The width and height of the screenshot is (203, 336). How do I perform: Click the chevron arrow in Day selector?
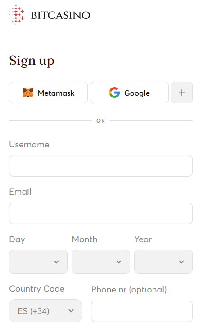pyautogui.click(x=56, y=261)
